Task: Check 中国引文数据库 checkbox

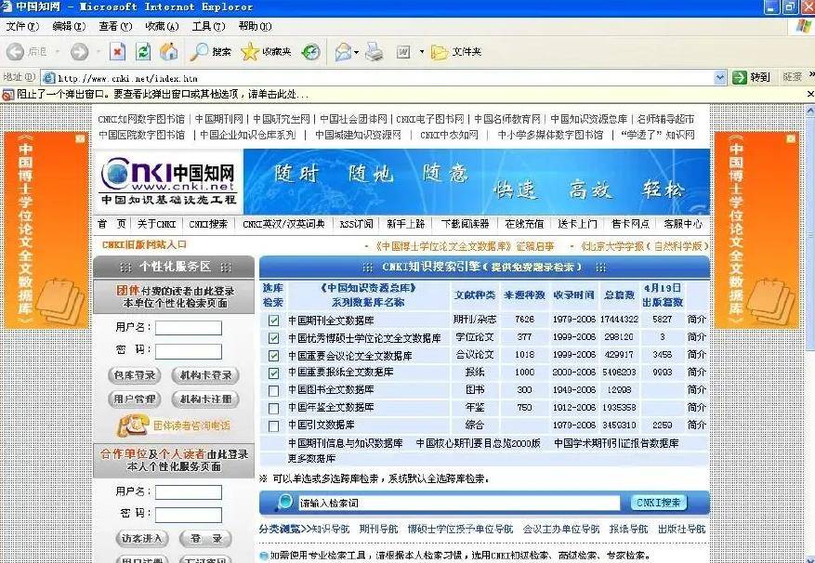Action: (x=273, y=426)
